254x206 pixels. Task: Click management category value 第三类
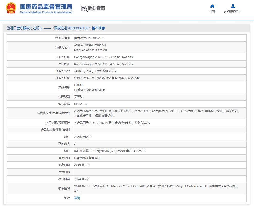click(x=78, y=97)
